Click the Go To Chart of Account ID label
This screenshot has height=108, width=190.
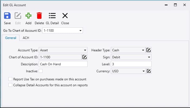pos(22,31)
